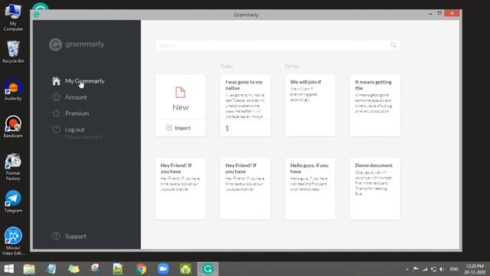Open File Explorer from taskbar
The height and width of the screenshot is (276, 490).
point(29,269)
